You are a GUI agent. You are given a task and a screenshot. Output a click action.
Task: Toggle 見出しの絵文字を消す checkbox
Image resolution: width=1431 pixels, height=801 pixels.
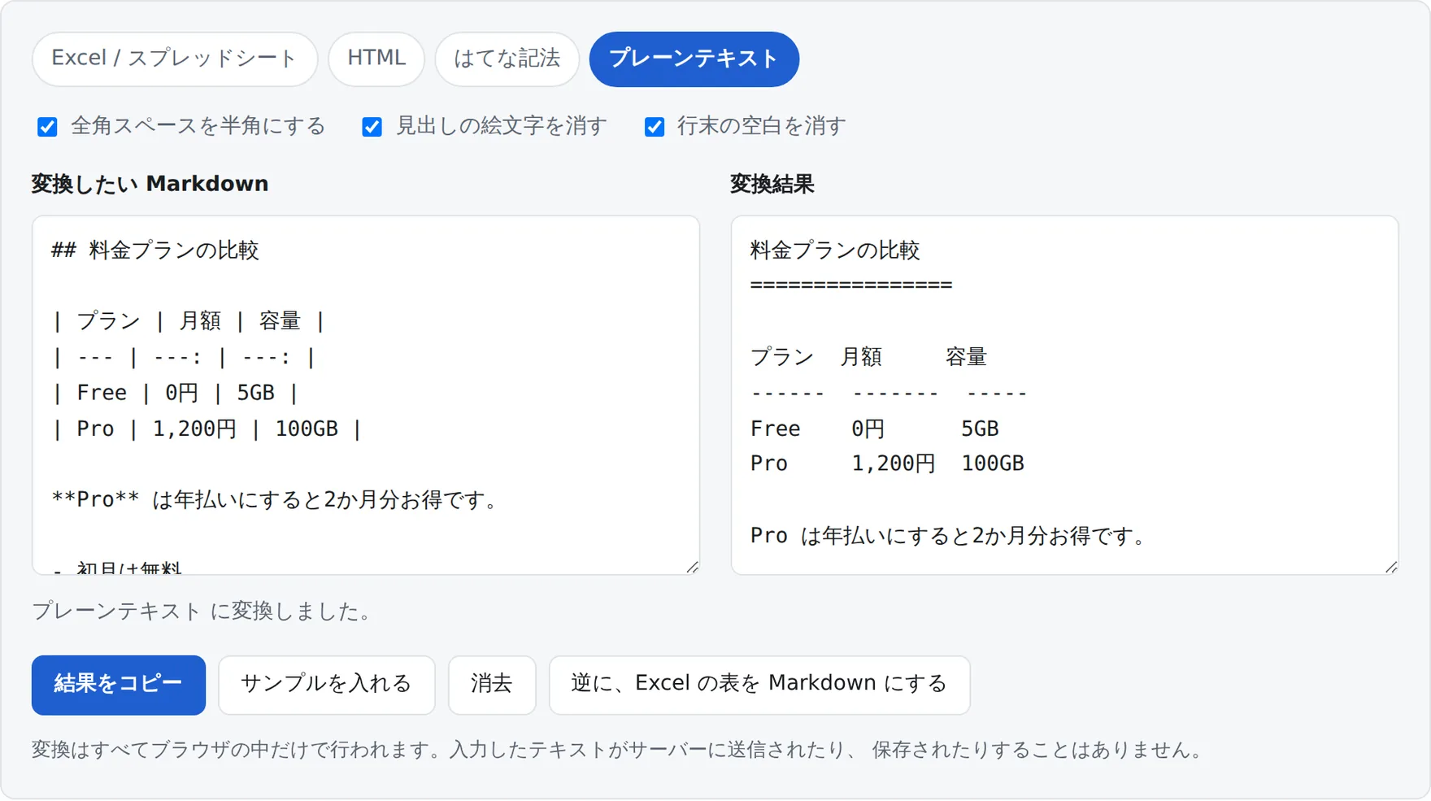click(372, 127)
